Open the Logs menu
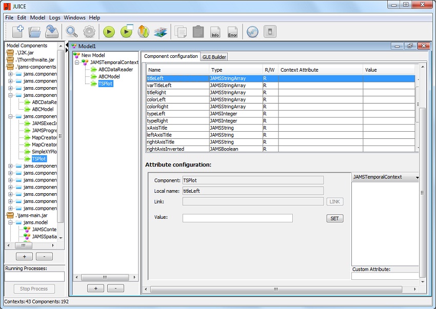This screenshot has height=309, width=436. coord(54,17)
